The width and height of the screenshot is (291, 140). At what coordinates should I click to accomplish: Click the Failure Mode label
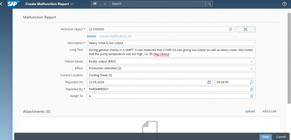pyautogui.click(x=74, y=61)
